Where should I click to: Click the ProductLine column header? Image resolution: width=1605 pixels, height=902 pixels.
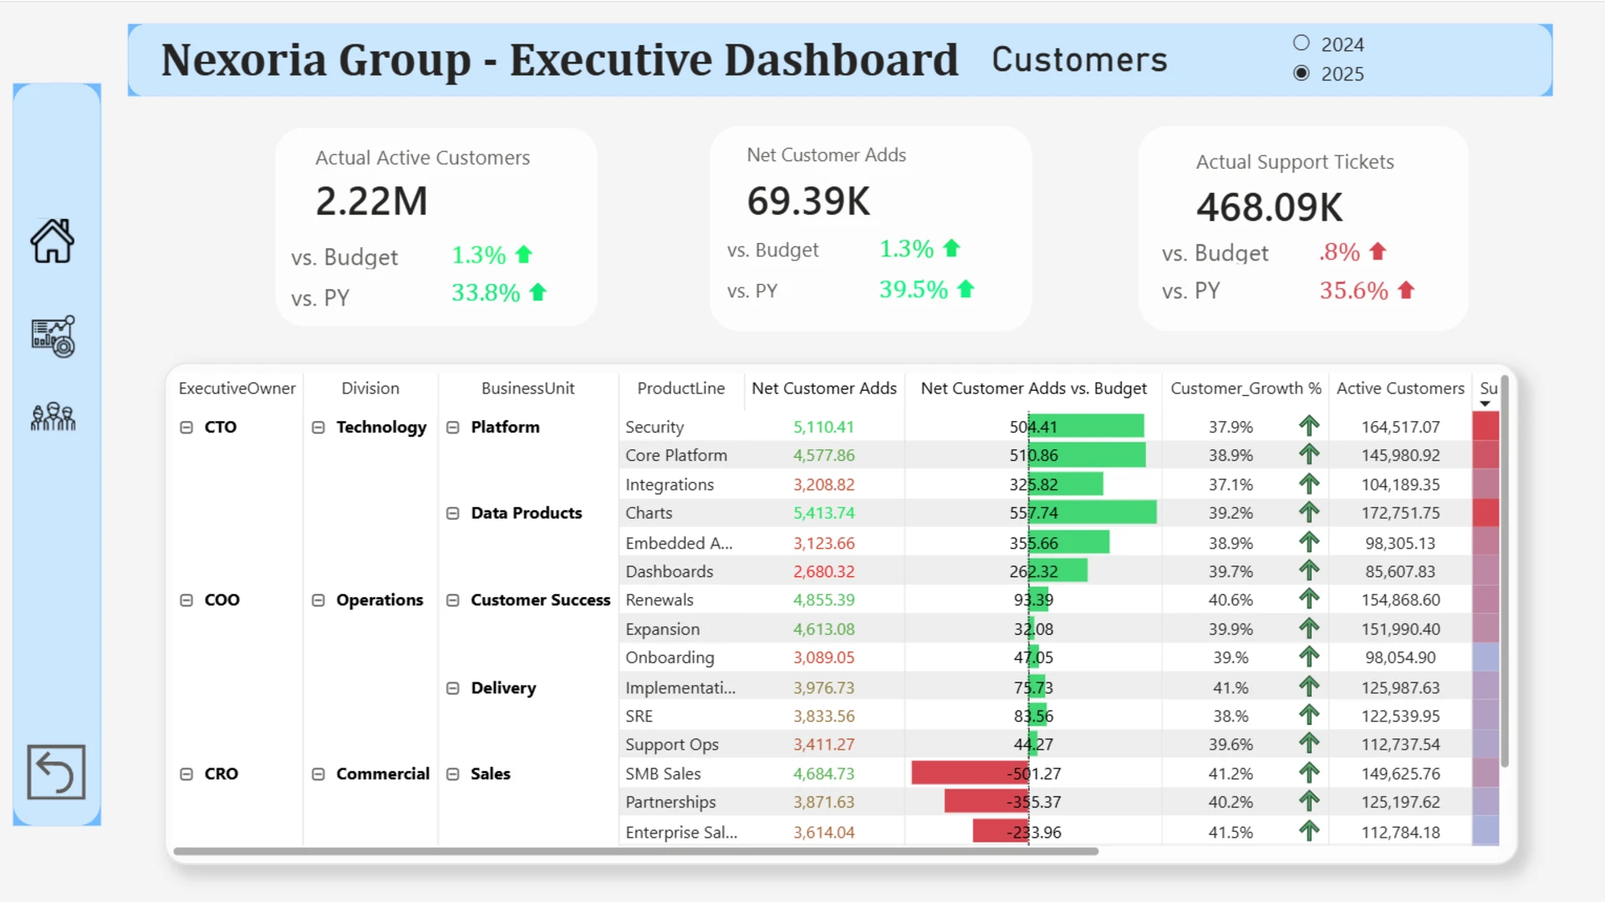point(680,388)
